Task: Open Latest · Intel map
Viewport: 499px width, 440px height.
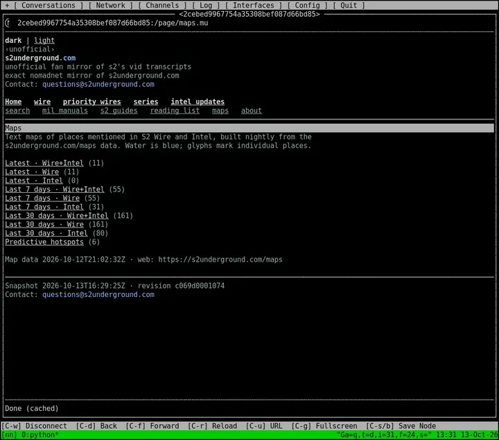Action: click(34, 180)
